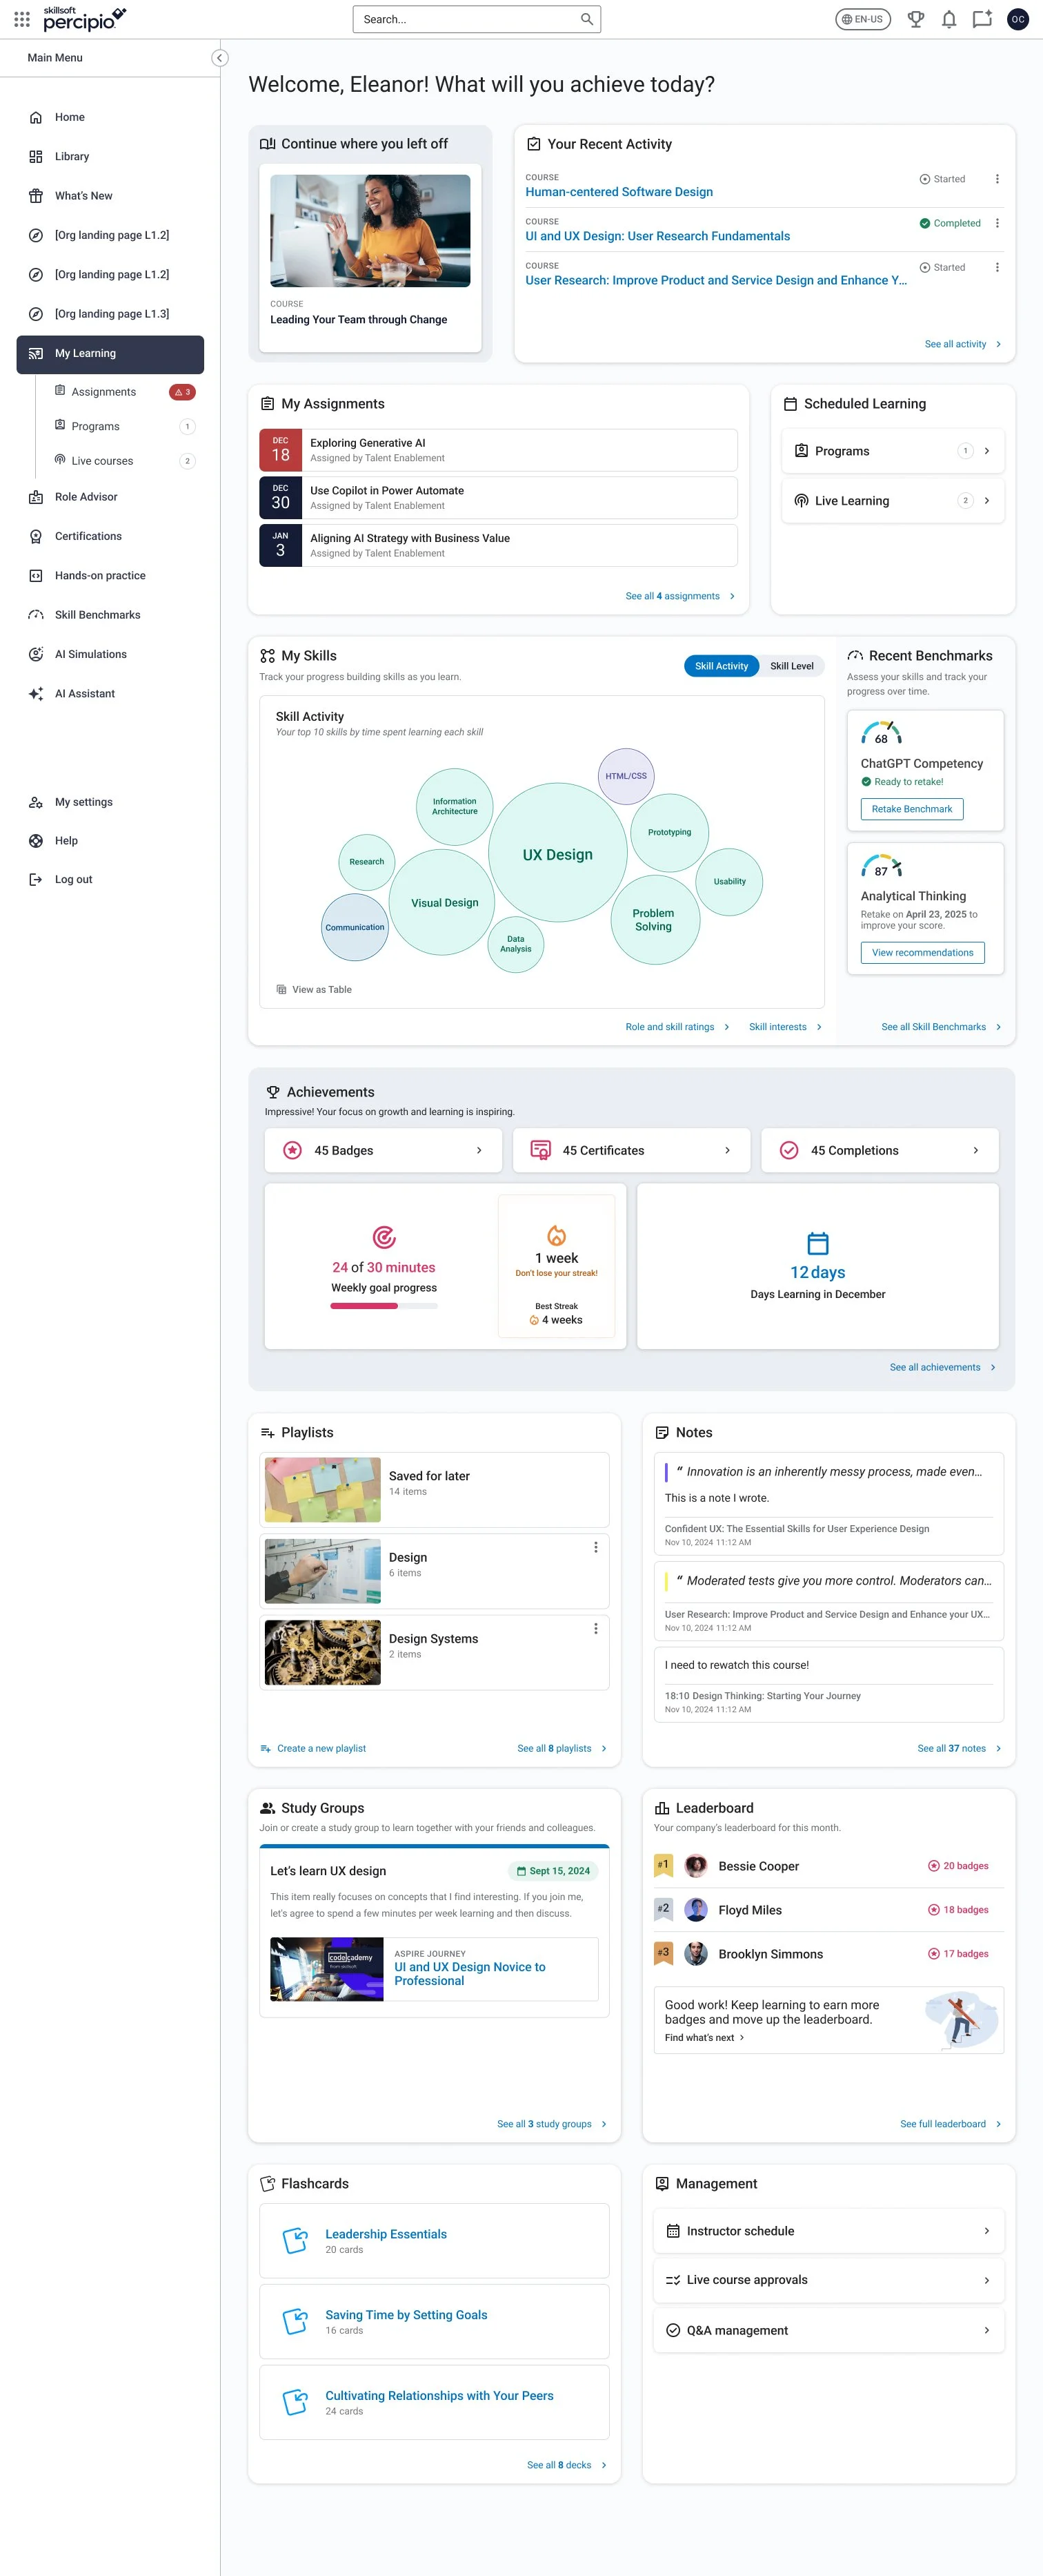Screen dimensions: 1043x2576
Task: Open Instructor schedule row
Action: pyautogui.click(x=828, y=2231)
